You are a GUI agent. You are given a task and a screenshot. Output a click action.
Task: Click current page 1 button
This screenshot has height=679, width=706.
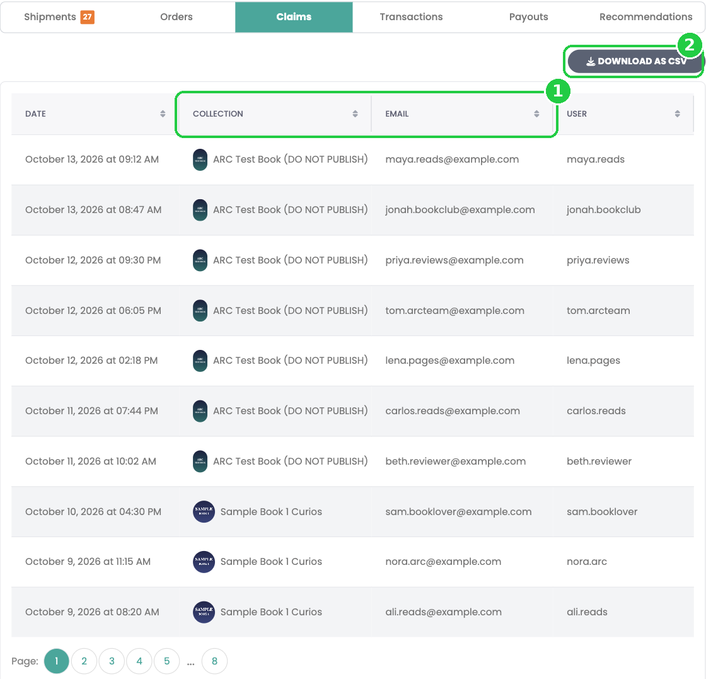click(x=56, y=661)
